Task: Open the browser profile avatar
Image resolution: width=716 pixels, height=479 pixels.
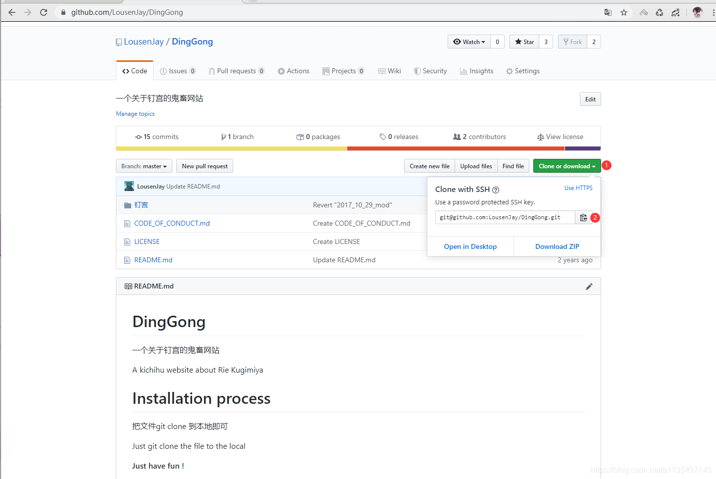Action: 698,12
